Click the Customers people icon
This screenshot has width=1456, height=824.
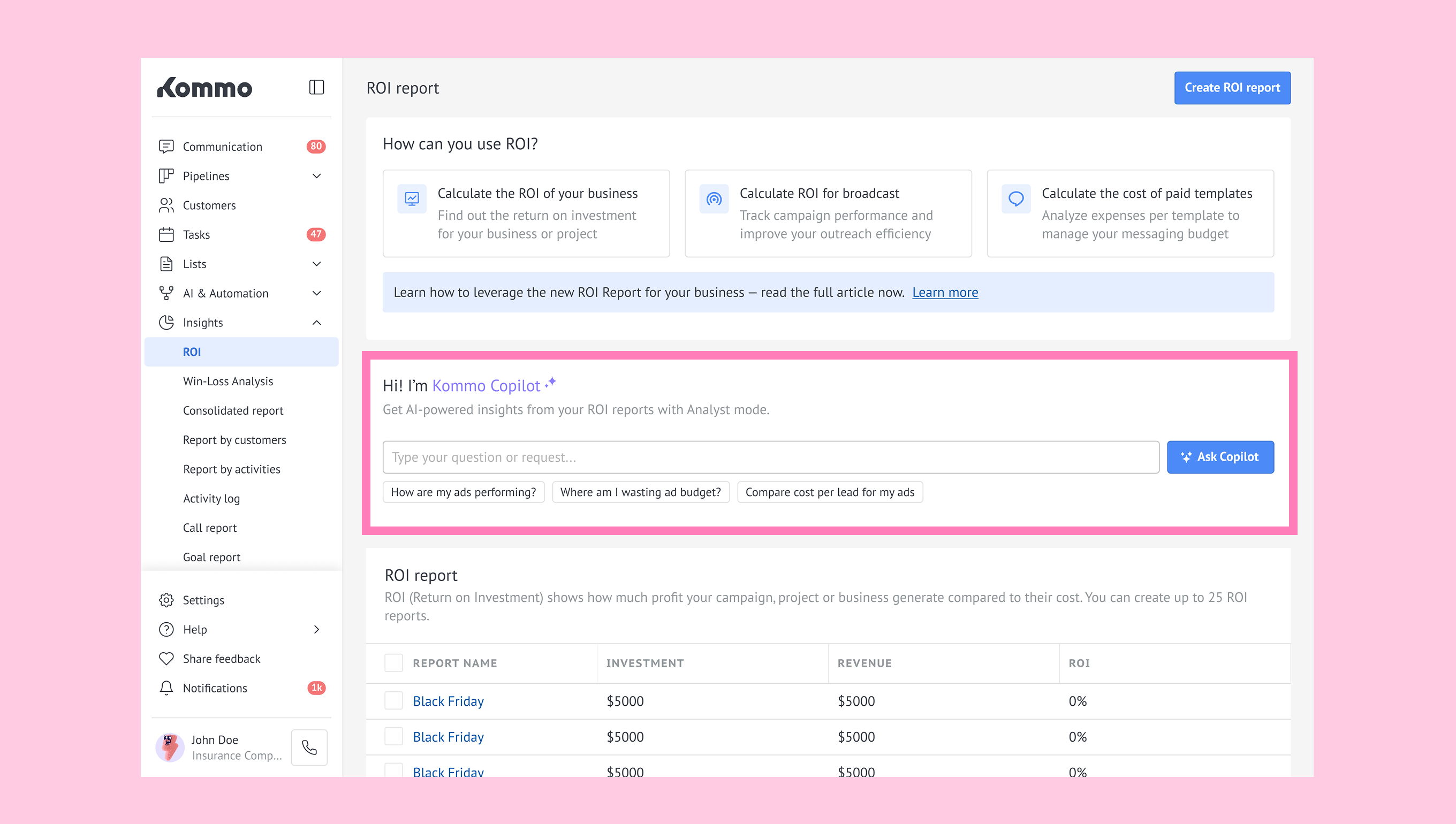[166, 205]
